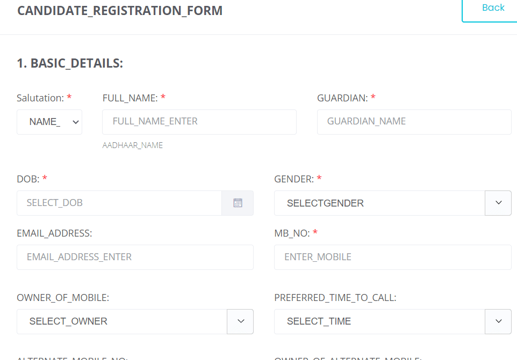This screenshot has height=360, width=517.
Task: Click inside the GUARDIAN_NAME field
Action: click(414, 122)
